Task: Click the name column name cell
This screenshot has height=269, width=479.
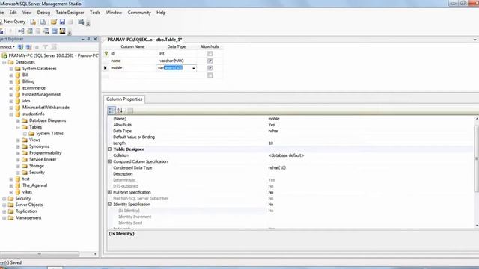Action: 133,61
